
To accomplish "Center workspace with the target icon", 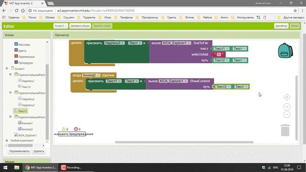I will pos(287,97).
